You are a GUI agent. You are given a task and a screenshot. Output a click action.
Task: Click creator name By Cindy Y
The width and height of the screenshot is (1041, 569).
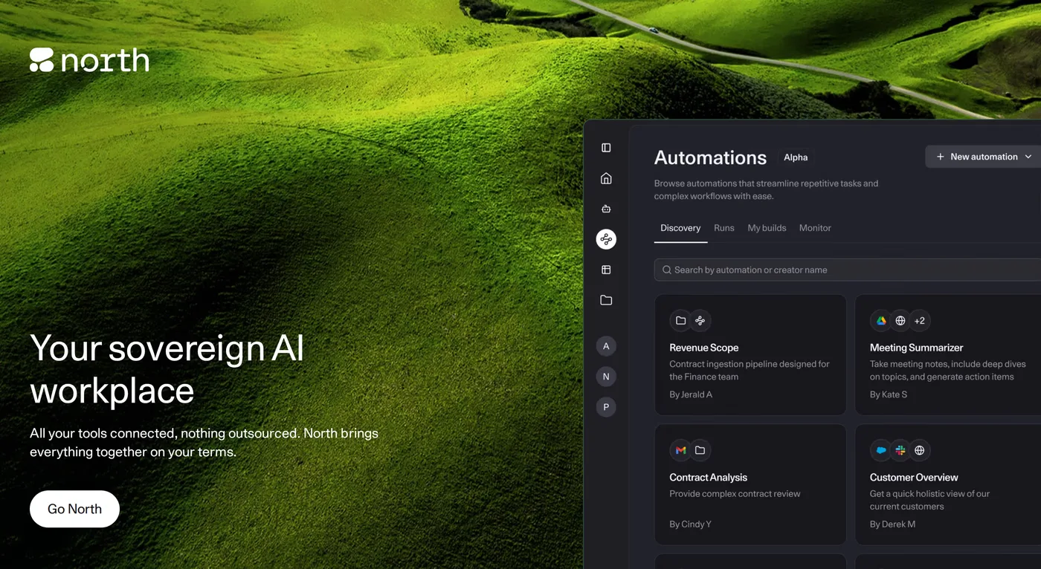tap(690, 524)
